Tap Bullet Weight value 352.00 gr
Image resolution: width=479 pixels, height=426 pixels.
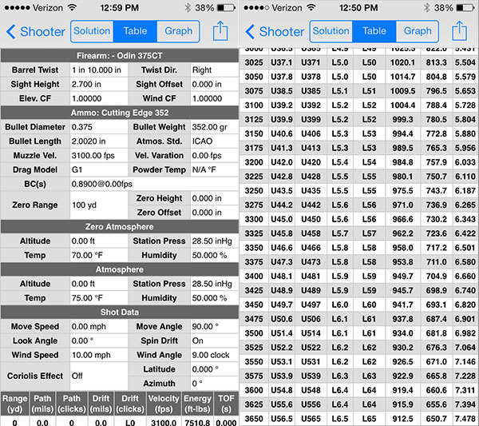[214, 127]
